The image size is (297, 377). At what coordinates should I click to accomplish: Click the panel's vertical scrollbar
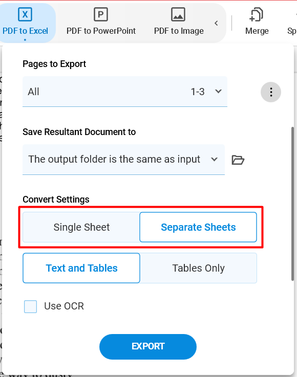(x=292, y=204)
